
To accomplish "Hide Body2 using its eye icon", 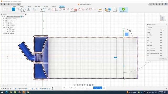I will click(8, 31).
